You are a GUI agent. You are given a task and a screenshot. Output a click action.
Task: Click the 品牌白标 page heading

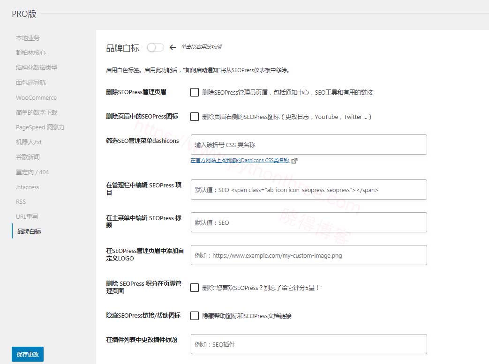[x=122, y=48]
